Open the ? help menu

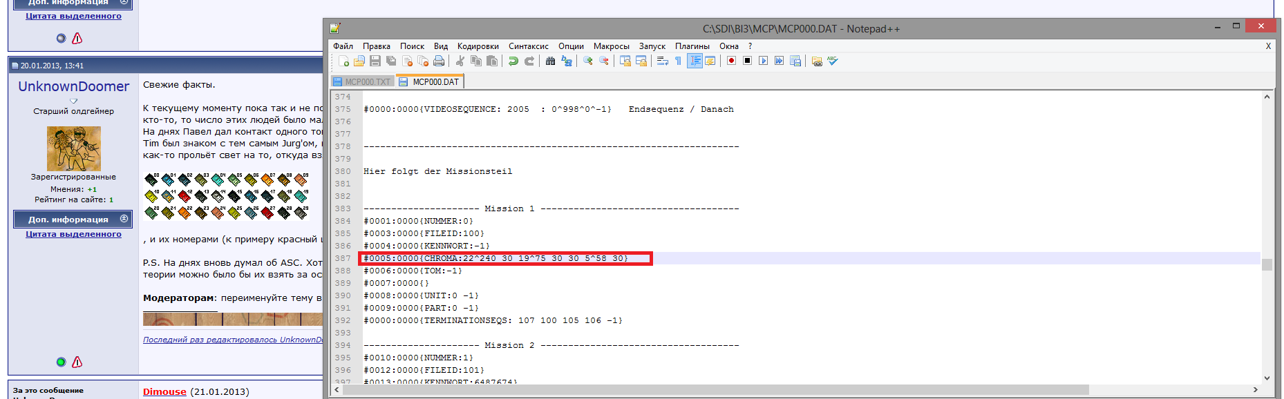coord(750,46)
